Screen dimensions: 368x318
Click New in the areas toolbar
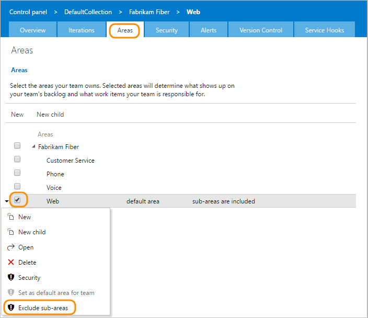pyautogui.click(x=17, y=115)
